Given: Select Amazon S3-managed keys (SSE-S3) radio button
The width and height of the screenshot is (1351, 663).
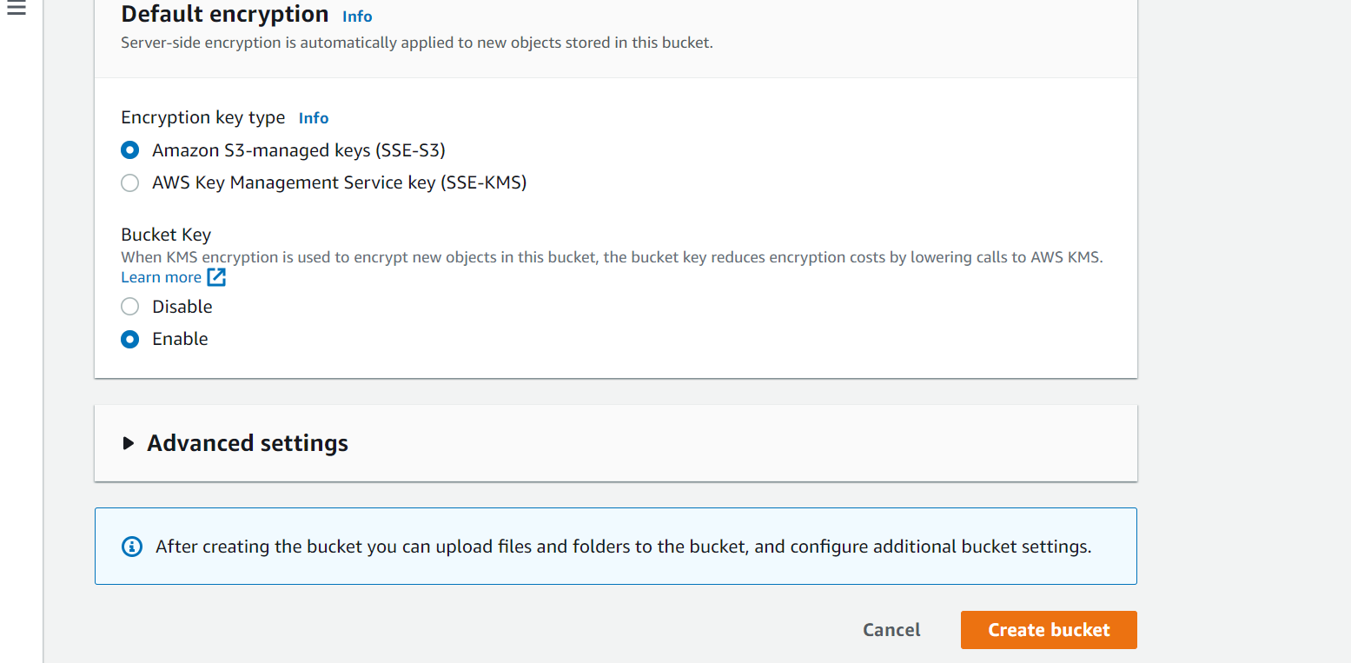Looking at the screenshot, I should pyautogui.click(x=129, y=150).
